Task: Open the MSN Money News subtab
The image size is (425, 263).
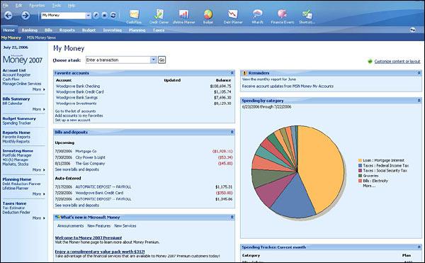Action: click(x=41, y=38)
